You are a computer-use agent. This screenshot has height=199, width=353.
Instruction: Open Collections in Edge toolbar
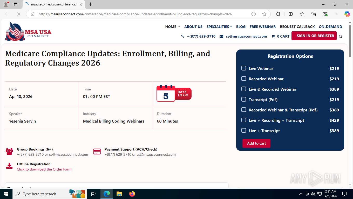point(314,14)
